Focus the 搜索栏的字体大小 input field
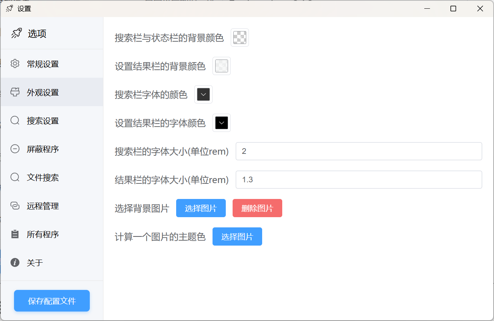Image resolution: width=494 pixels, height=321 pixels. (x=358, y=151)
